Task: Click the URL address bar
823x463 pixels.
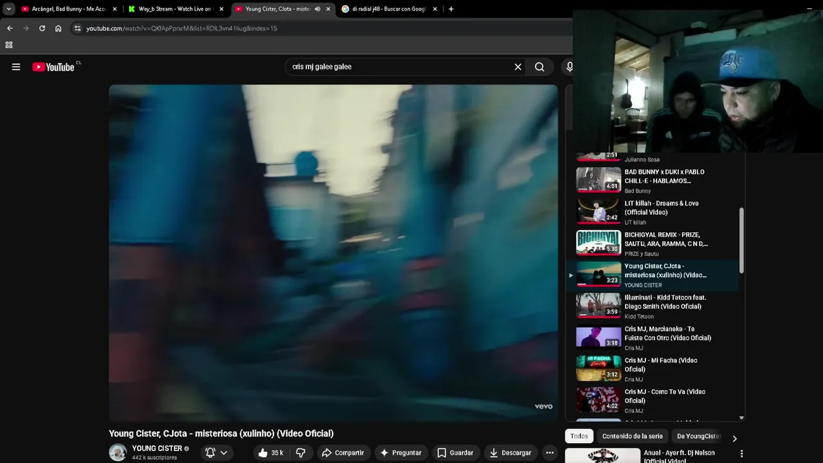Action: click(321, 28)
